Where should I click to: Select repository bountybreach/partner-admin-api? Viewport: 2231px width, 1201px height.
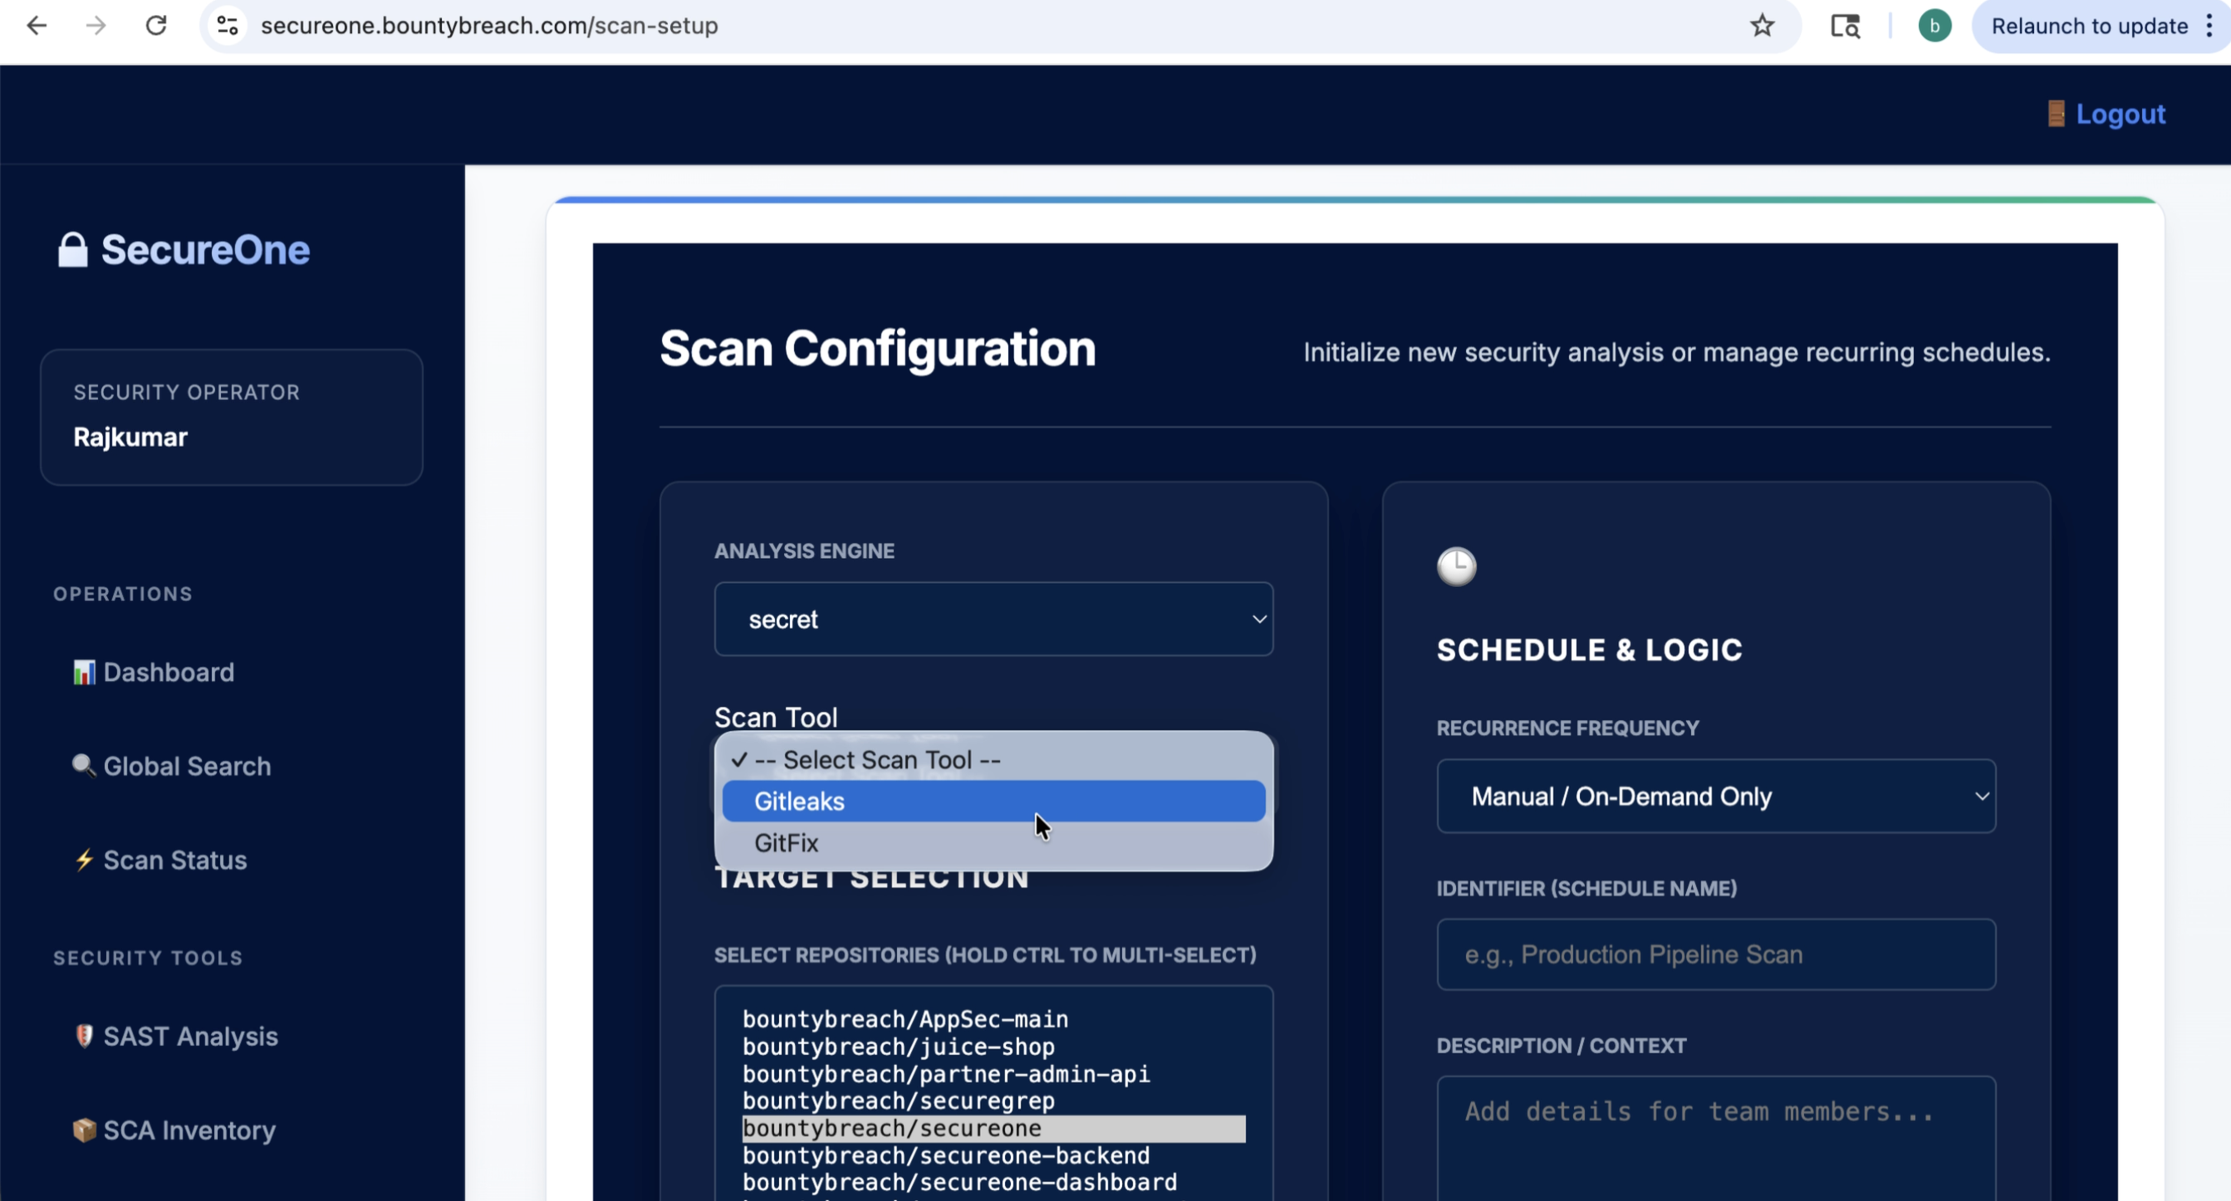click(993, 1074)
